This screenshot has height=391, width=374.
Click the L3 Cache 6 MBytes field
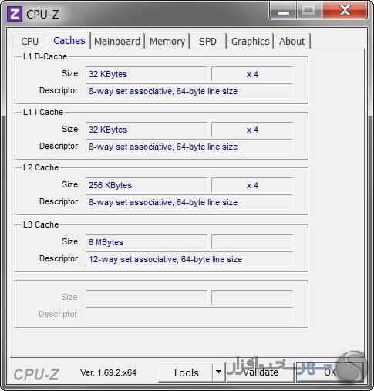147,242
